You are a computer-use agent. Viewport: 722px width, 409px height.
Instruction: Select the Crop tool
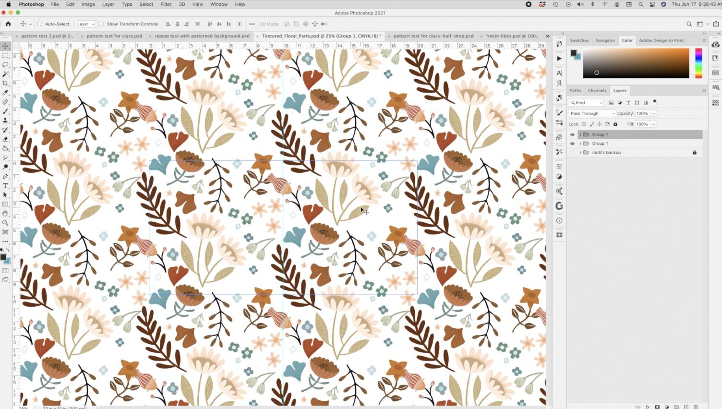pyautogui.click(x=5, y=84)
